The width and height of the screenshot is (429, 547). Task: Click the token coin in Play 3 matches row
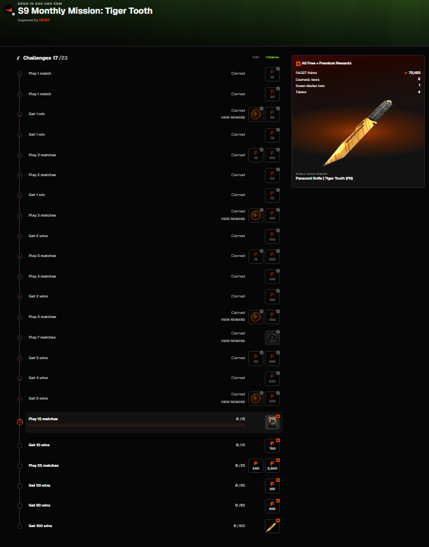[256, 216]
